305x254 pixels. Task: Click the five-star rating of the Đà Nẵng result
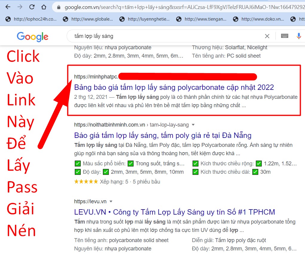tap(86, 181)
